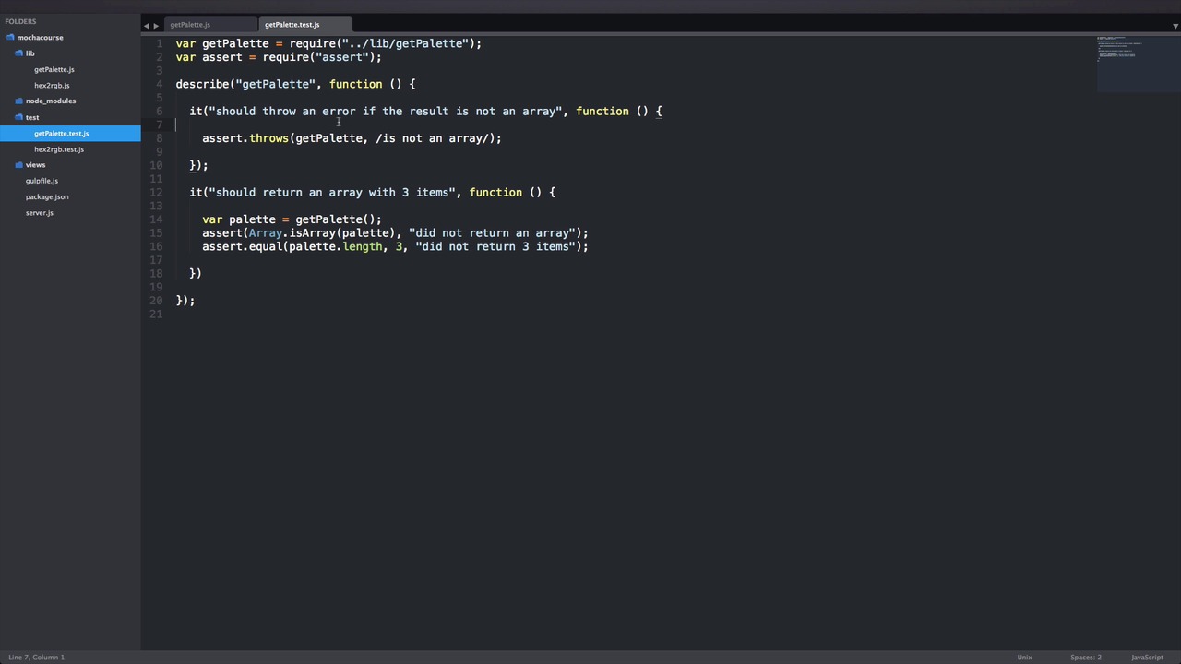Click the mochacourse folder icon
1181x664 pixels.
10,38
